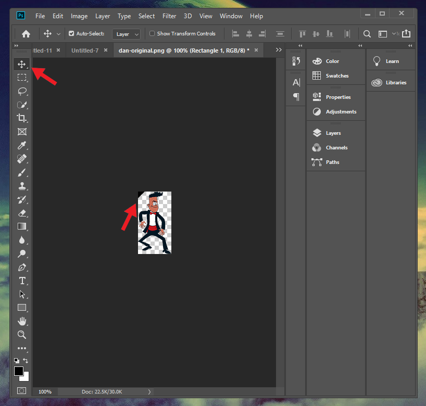This screenshot has width=426, height=406.
Task: Open the workspace switcher icon
Action: coord(383,34)
